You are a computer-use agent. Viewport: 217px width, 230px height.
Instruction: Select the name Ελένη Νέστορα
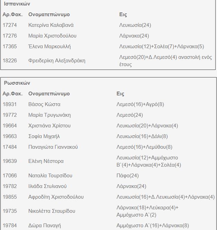46,161
